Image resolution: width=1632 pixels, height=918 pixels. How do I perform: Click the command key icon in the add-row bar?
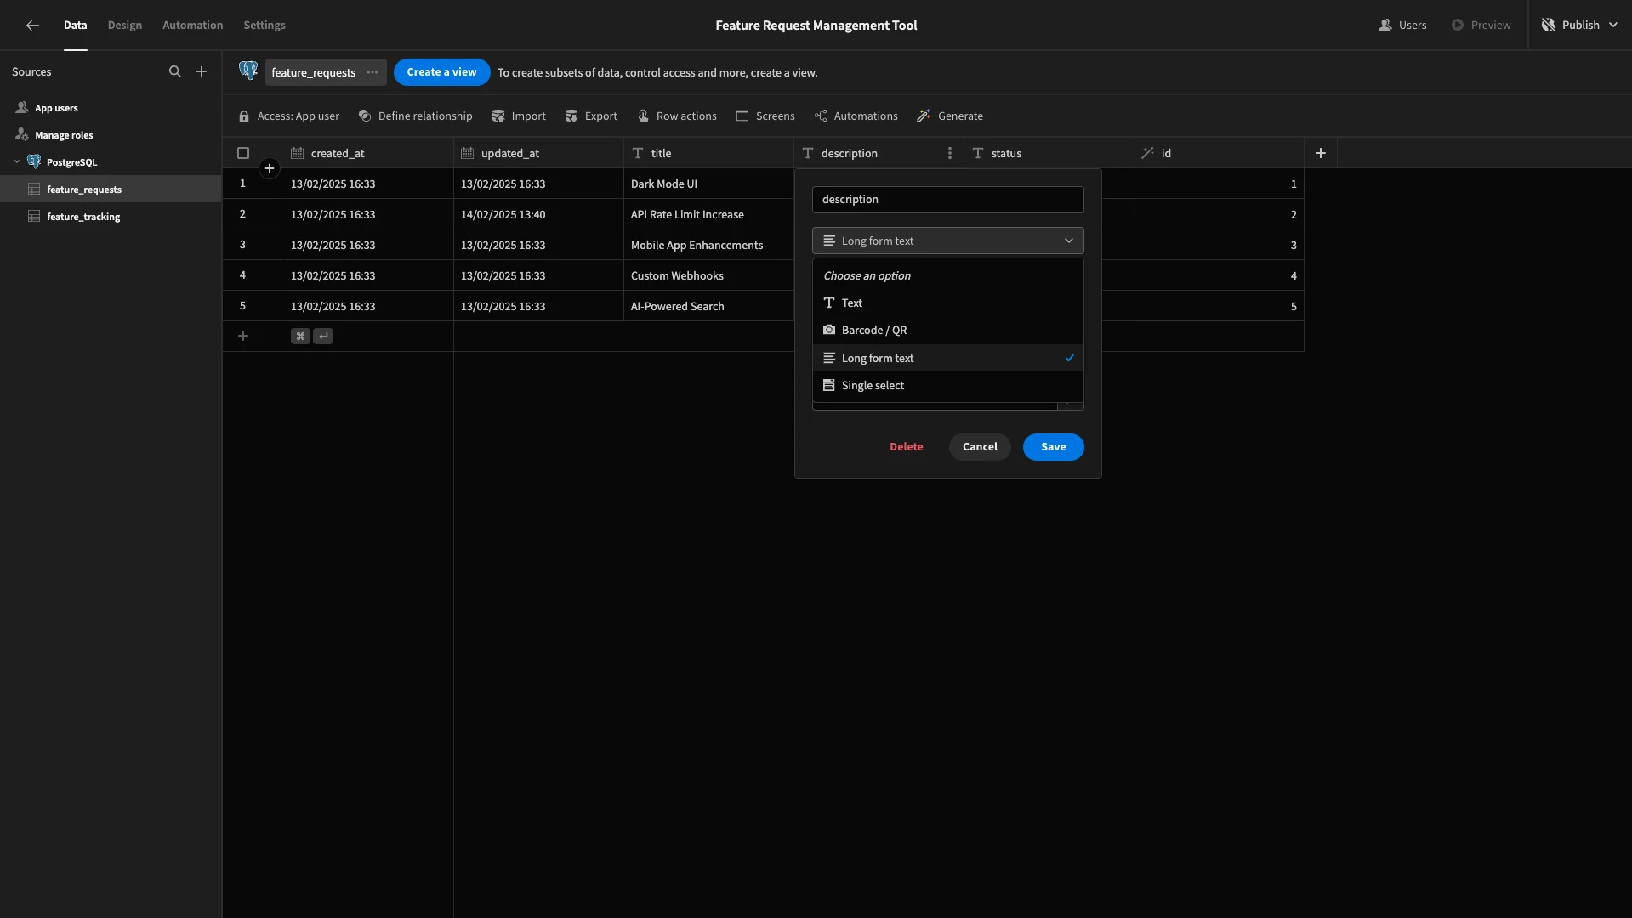tap(300, 337)
